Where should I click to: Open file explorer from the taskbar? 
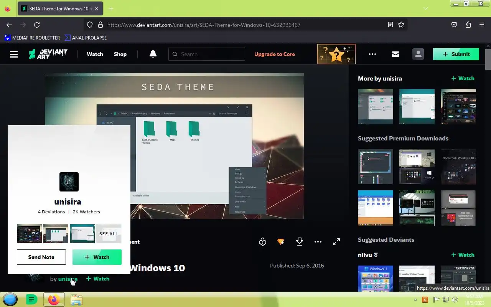(x=76, y=300)
